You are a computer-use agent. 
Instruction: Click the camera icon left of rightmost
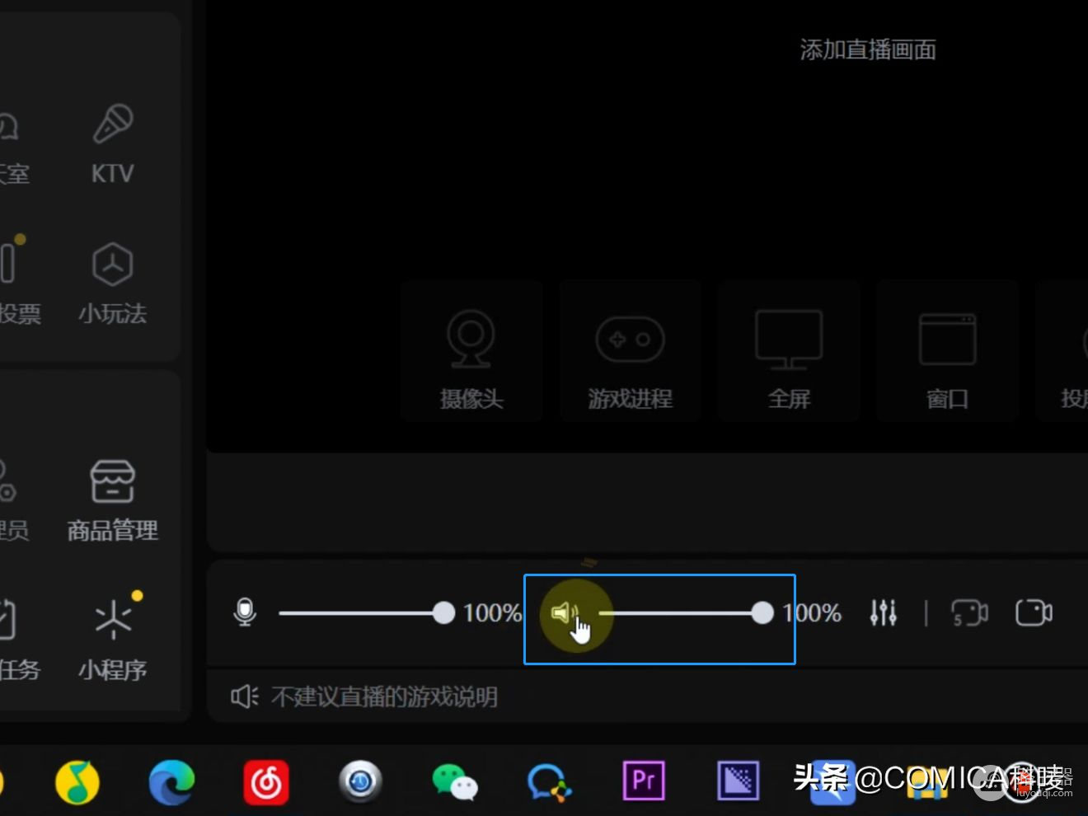click(969, 612)
